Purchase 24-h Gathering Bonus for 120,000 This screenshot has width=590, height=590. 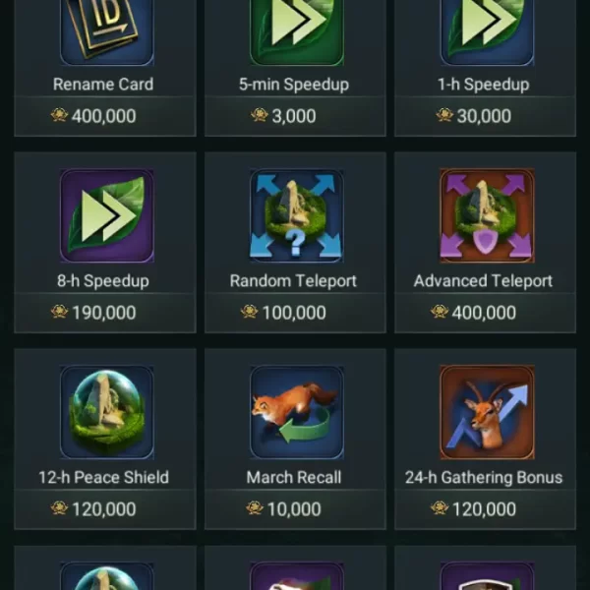[x=485, y=509]
